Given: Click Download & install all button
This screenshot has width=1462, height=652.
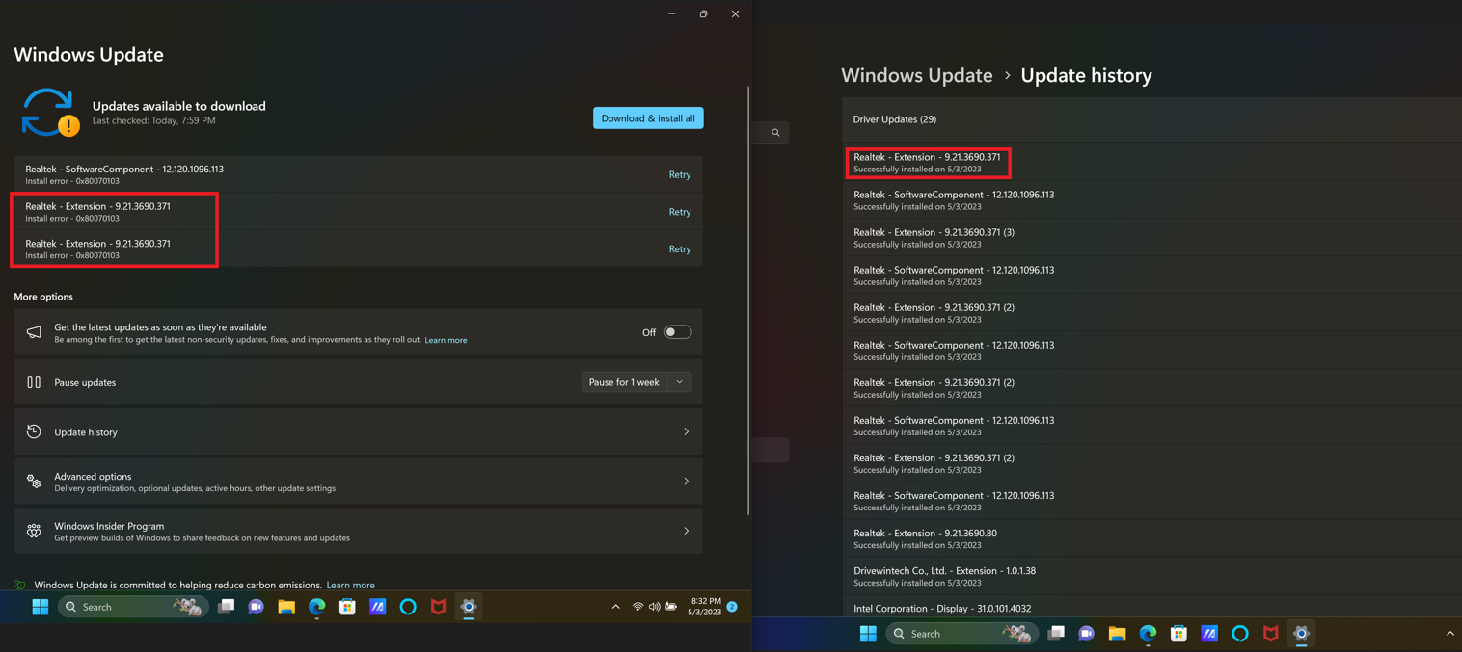Looking at the screenshot, I should (648, 118).
